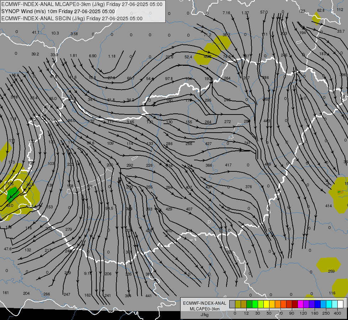The width and height of the screenshot is (348, 320).
Task: Click the legend tick label 400
Action: click(337, 313)
